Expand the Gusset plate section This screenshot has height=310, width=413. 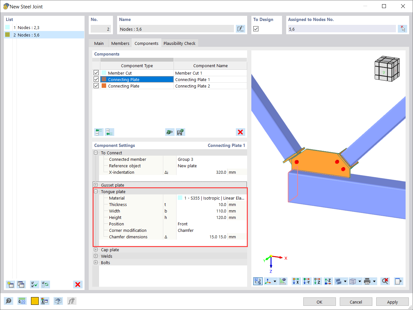point(96,185)
